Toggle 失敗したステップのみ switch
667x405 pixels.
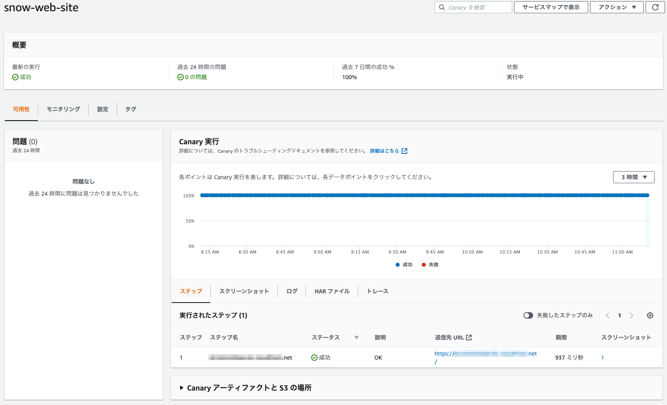528,315
